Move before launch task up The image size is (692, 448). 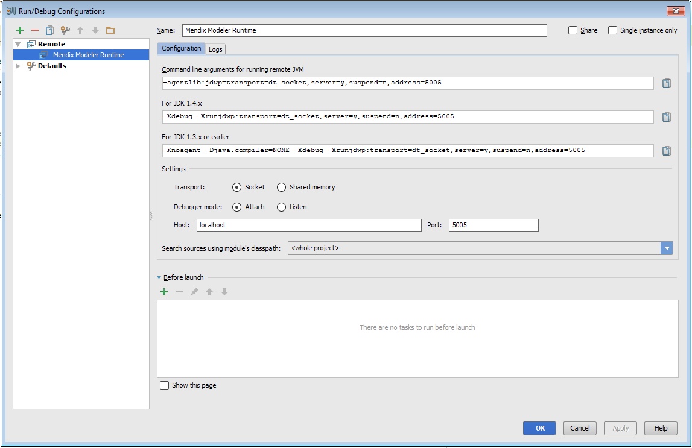(209, 292)
